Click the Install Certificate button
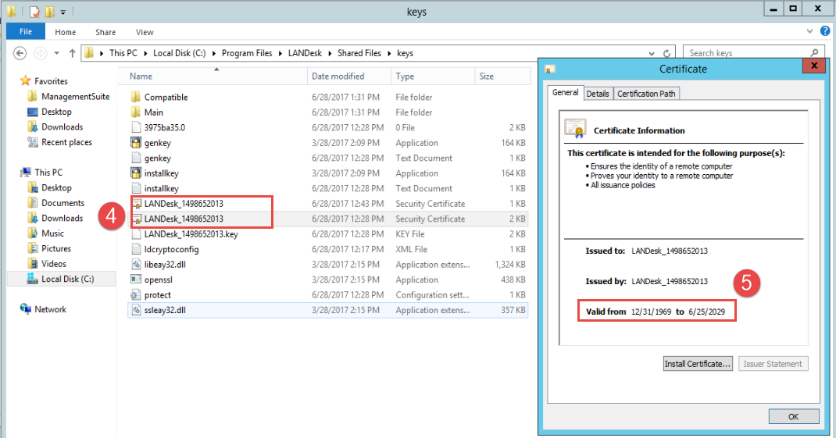The image size is (836, 438). pos(697,364)
